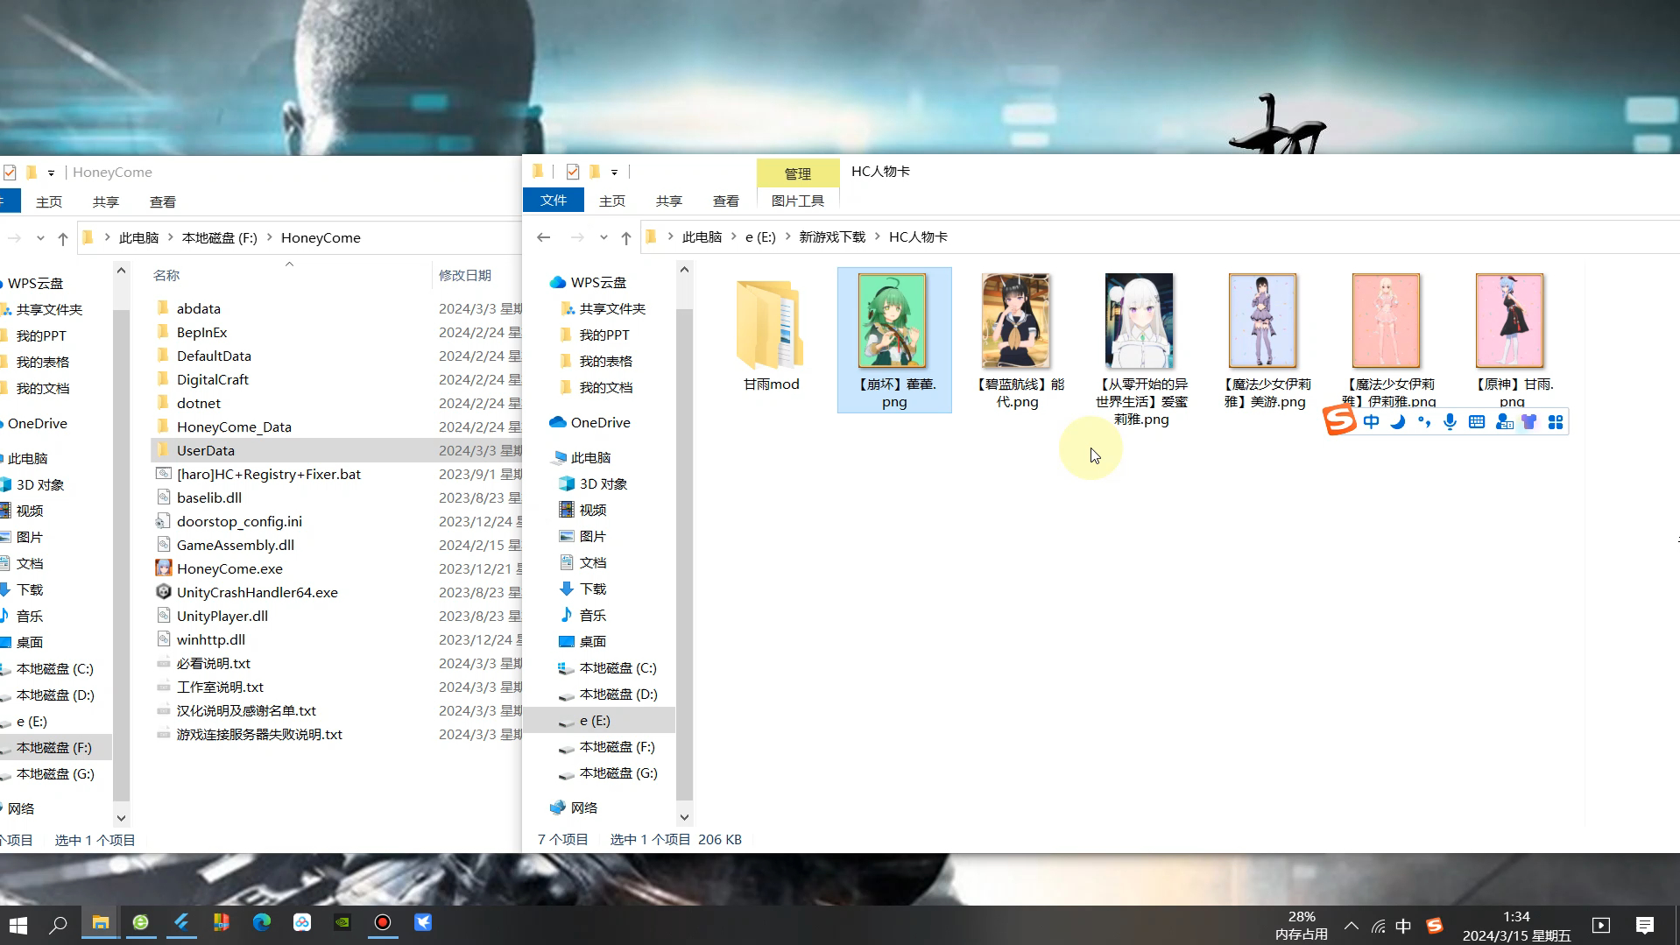
Task: Open 图片工具 ribbon tab
Action: click(798, 201)
